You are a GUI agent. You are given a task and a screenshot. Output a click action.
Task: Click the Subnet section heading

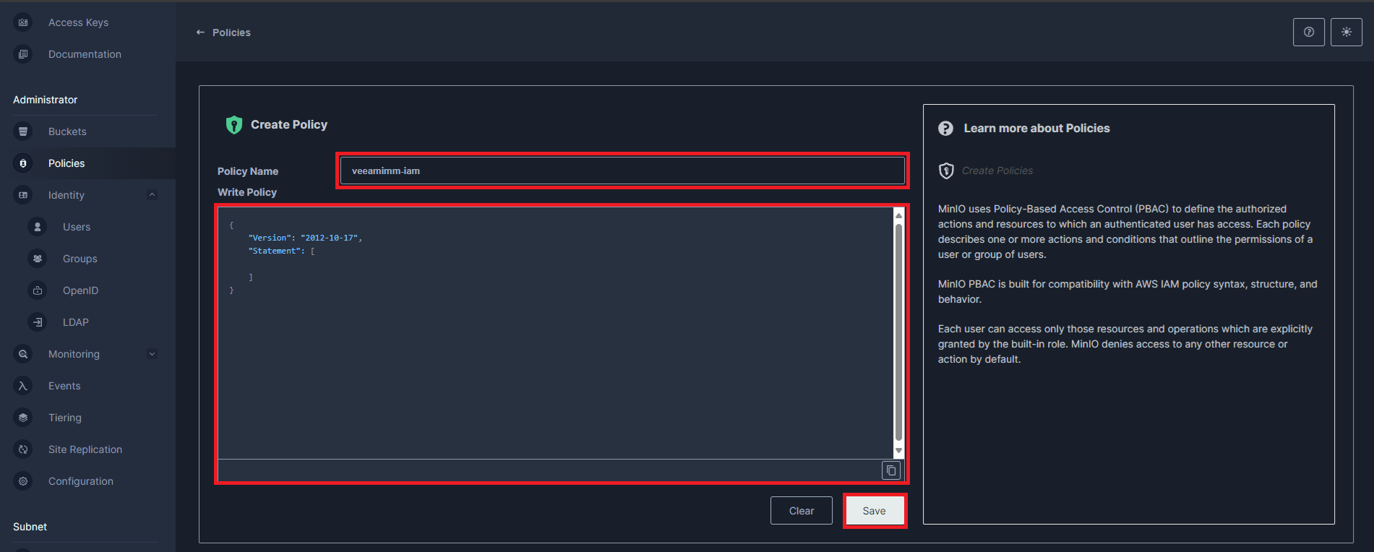[30, 527]
